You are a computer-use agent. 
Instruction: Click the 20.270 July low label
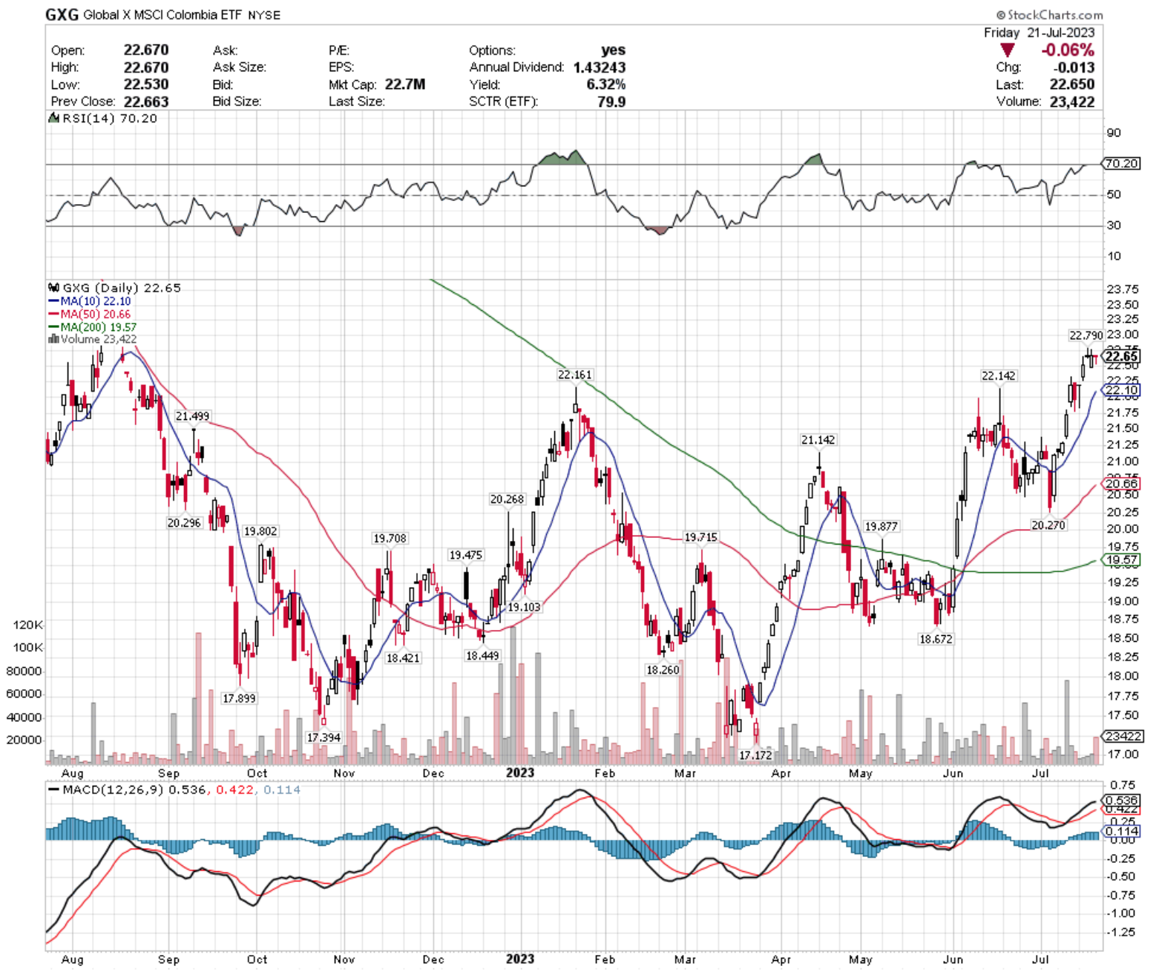(x=1048, y=525)
